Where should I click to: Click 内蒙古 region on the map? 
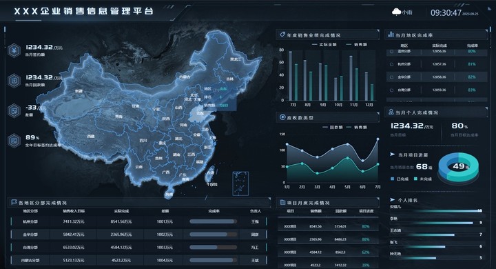pos(185,77)
